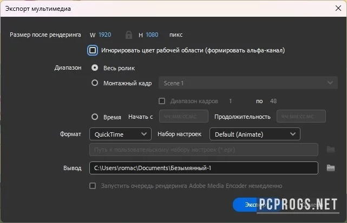Click the height value 1080
Viewport: 347px width, 223px height.
click(152, 35)
